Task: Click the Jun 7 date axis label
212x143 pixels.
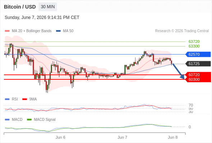Action: coord(122,137)
